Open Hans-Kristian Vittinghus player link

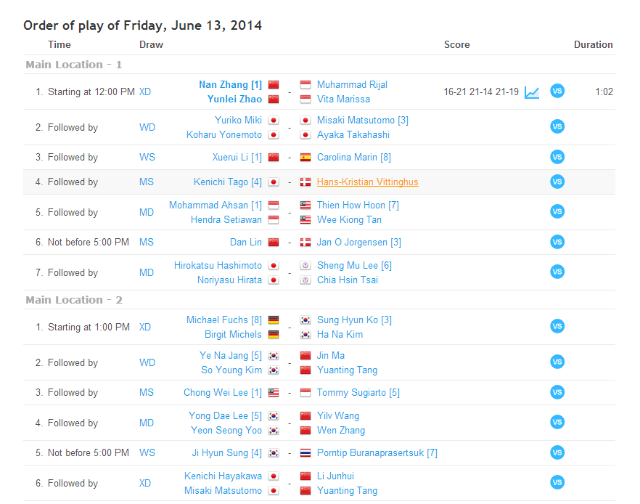pyautogui.click(x=367, y=182)
